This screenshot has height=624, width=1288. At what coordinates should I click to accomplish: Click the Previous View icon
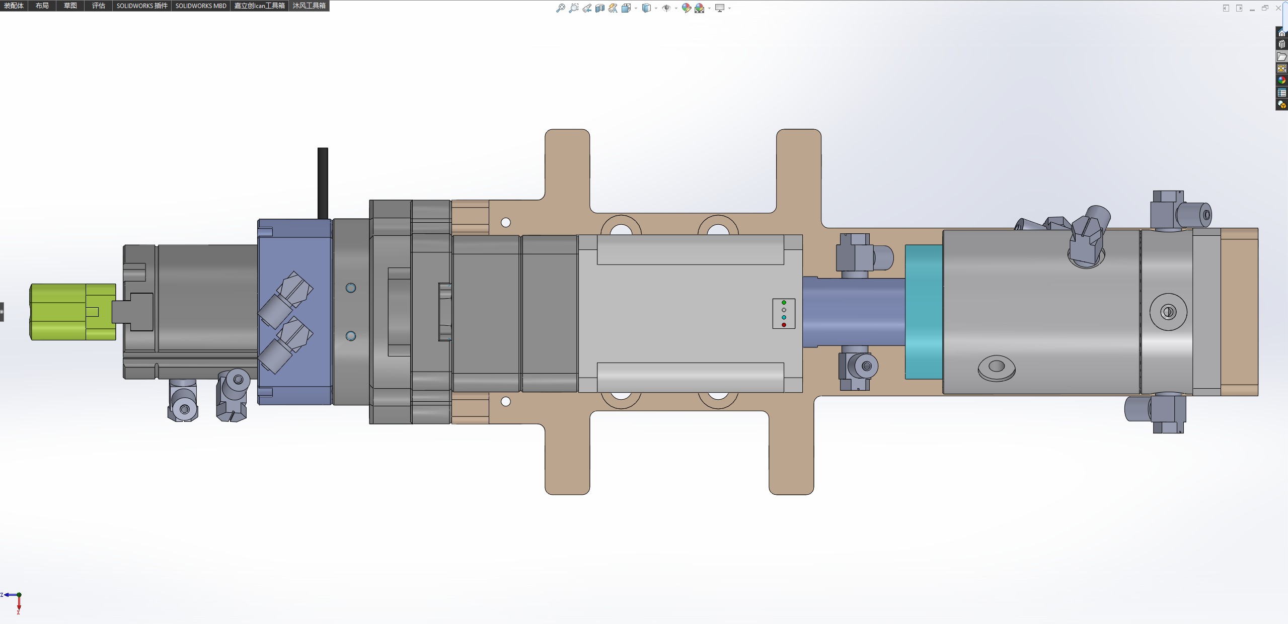click(x=587, y=8)
